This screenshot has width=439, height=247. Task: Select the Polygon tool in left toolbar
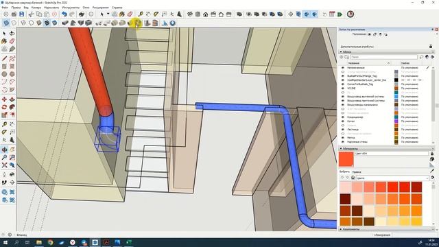[x=12, y=74]
